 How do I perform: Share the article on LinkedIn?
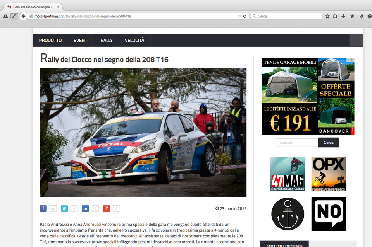click(x=85, y=208)
